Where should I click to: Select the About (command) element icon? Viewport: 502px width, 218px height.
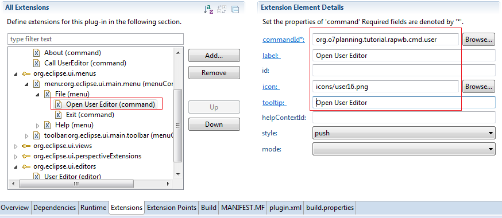coord(37,52)
